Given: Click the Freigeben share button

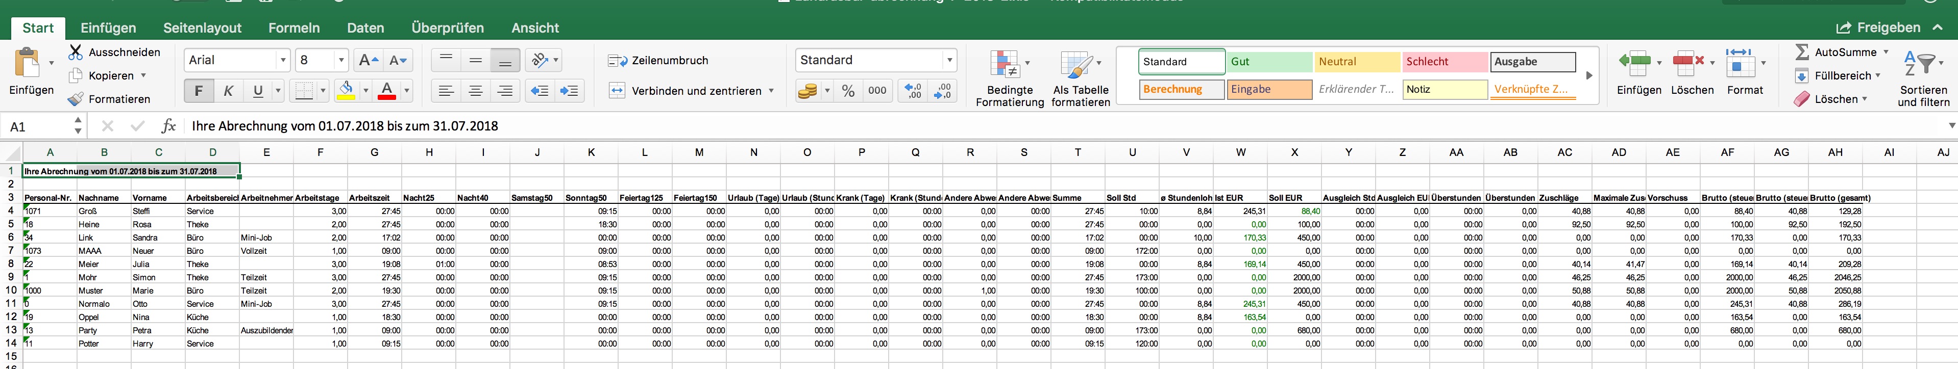Looking at the screenshot, I should pos(1878,28).
